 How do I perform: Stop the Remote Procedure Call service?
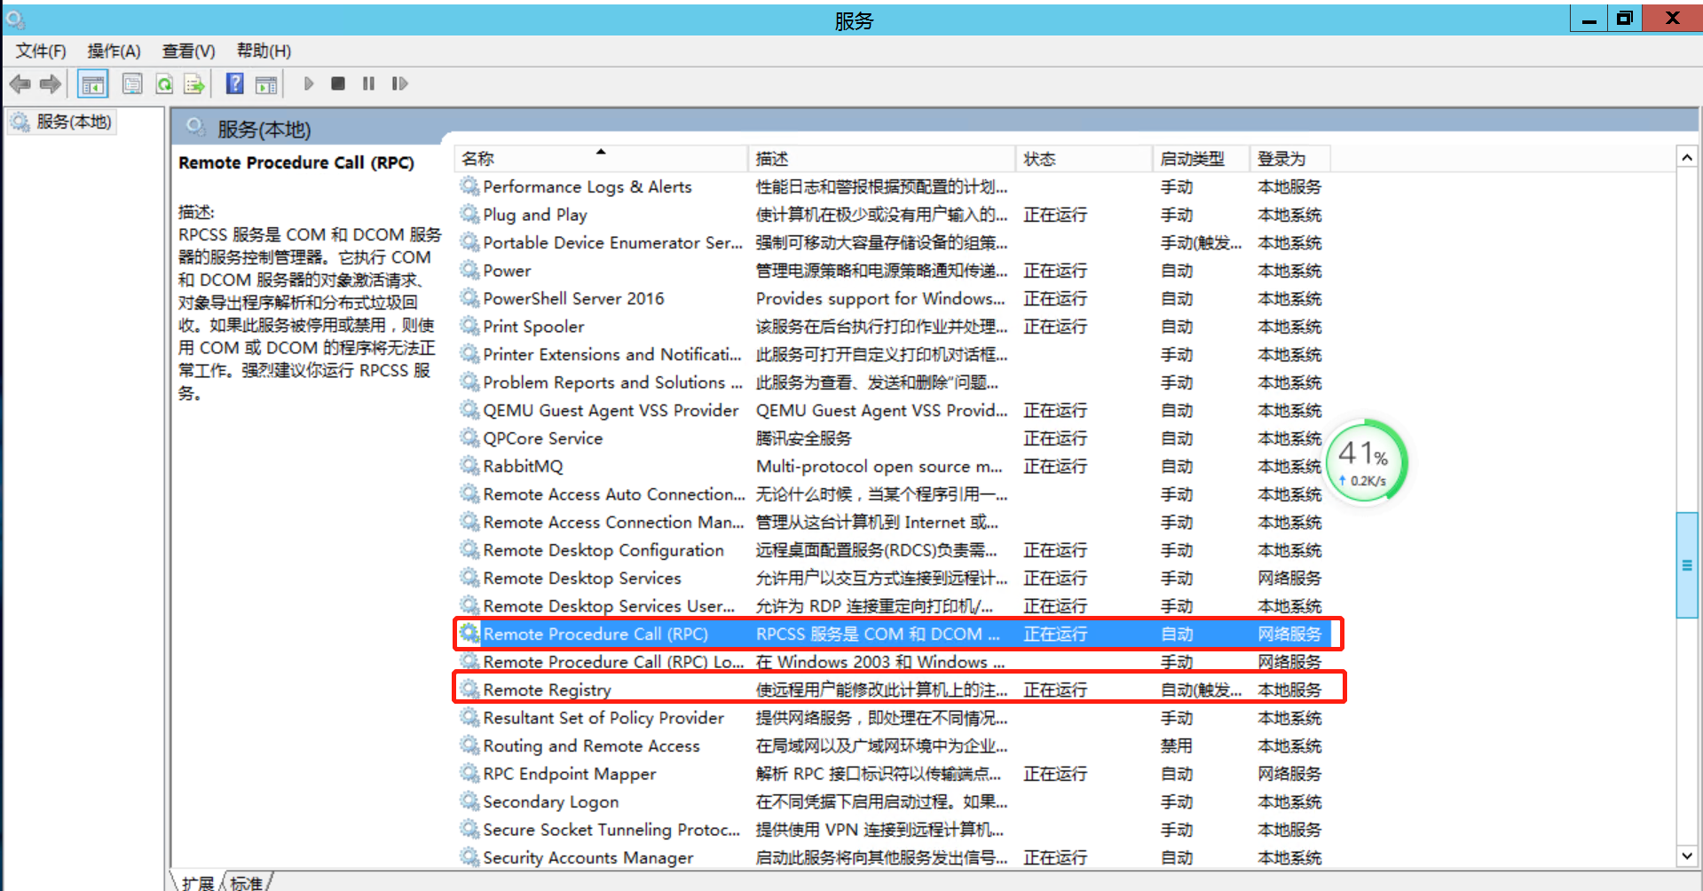point(337,83)
